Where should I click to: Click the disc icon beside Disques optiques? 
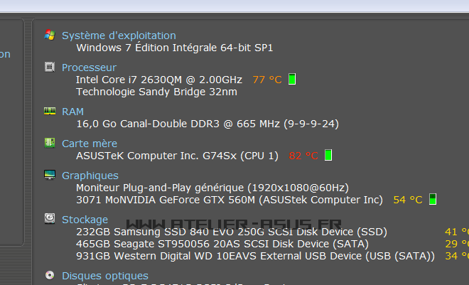(x=50, y=275)
